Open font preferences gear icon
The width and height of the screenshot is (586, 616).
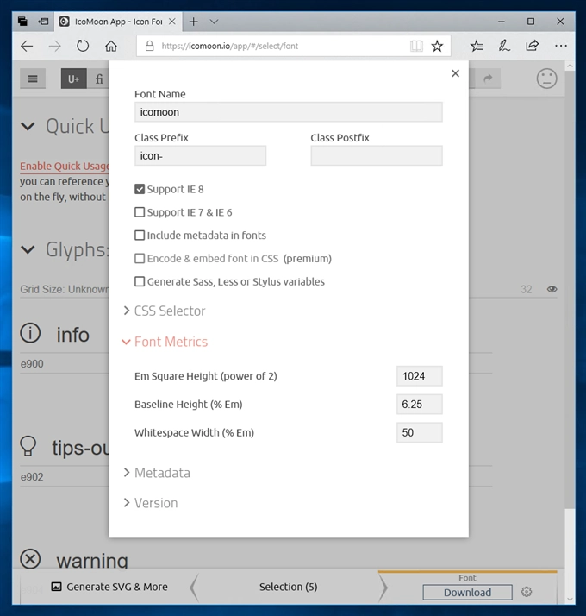(x=527, y=591)
